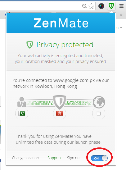Click the gray globe icon
The width and height of the screenshot is (126, 170).
[99, 102]
